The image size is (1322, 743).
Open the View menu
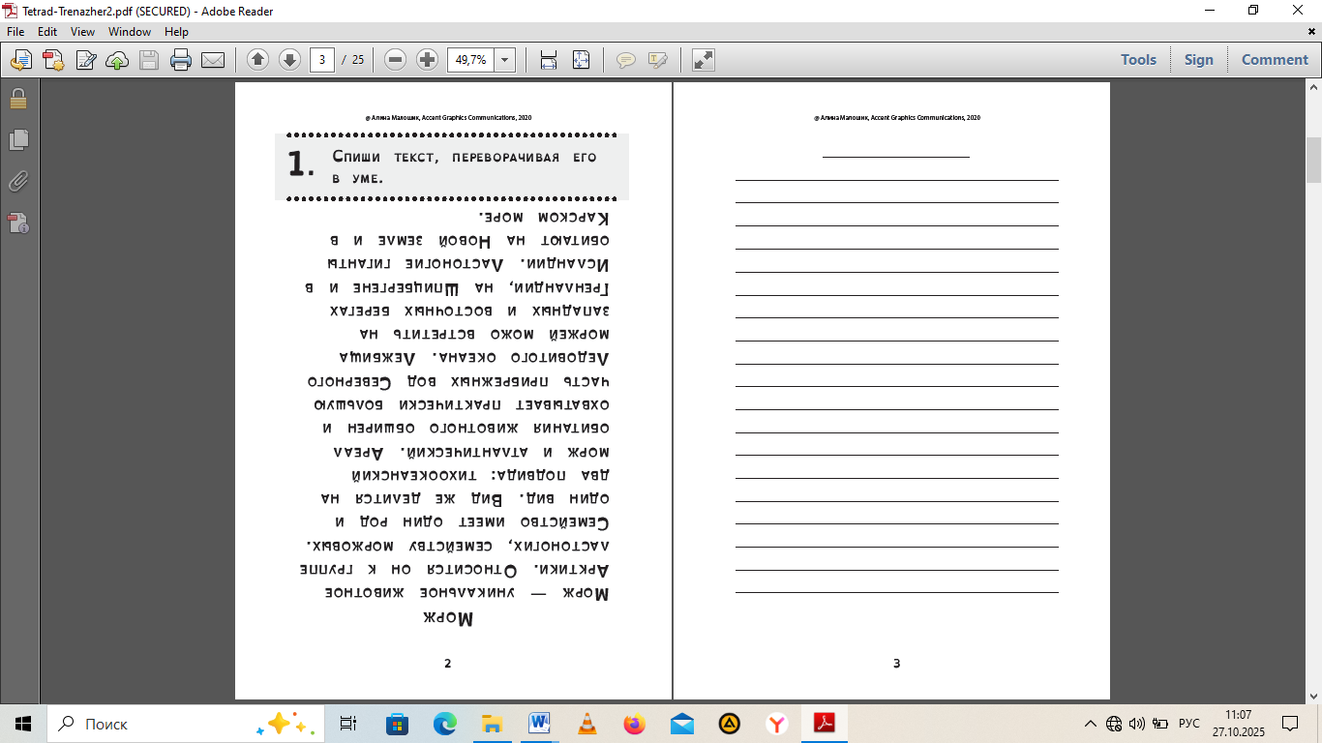82,32
